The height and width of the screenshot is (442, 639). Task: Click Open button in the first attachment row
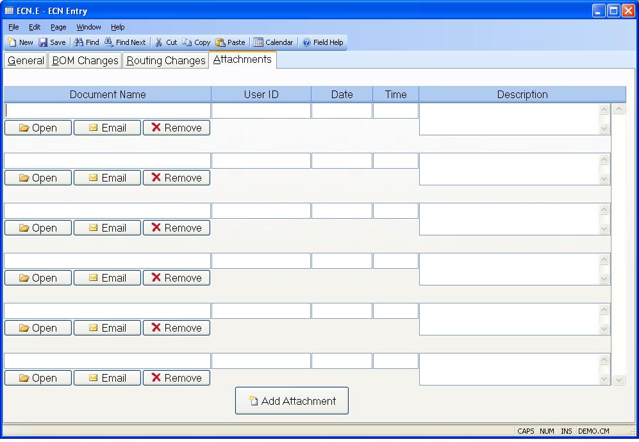(38, 128)
